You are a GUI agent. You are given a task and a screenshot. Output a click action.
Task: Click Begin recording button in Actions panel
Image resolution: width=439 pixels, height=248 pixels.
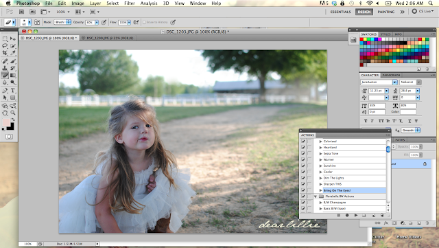(347, 215)
